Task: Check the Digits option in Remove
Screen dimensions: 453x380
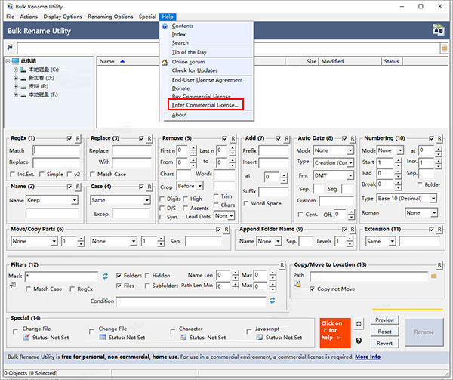Action: (162, 199)
